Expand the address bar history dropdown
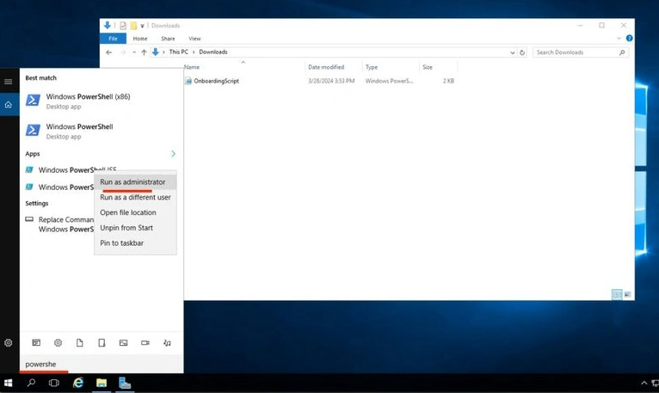The width and height of the screenshot is (659, 393). pyautogui.click(x=513, y=52)
